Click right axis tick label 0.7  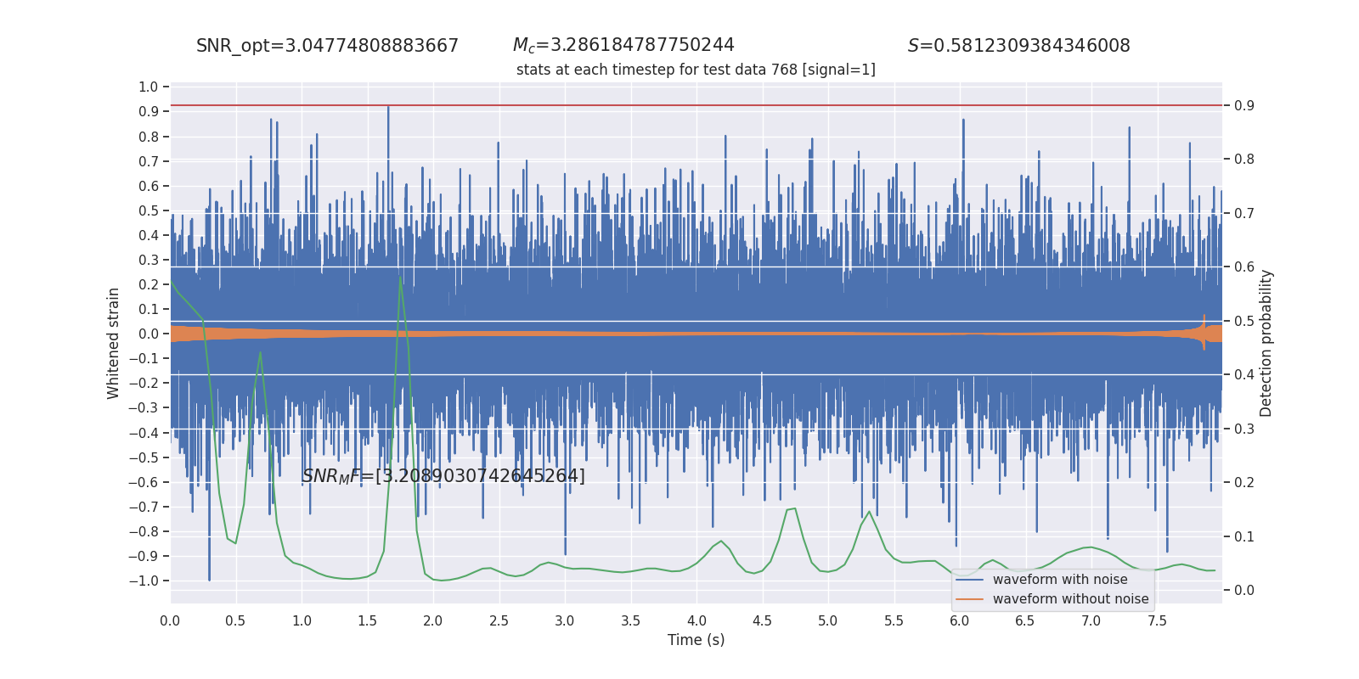click(1244, 213)
